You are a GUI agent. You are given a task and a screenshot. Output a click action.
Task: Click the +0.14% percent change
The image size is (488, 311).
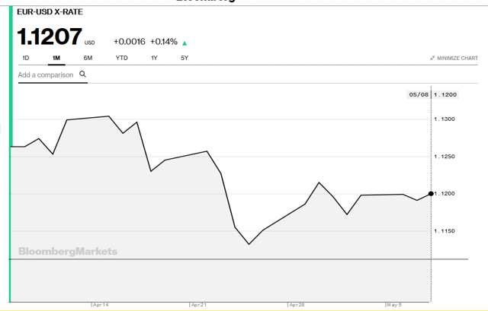click(164, 42)
